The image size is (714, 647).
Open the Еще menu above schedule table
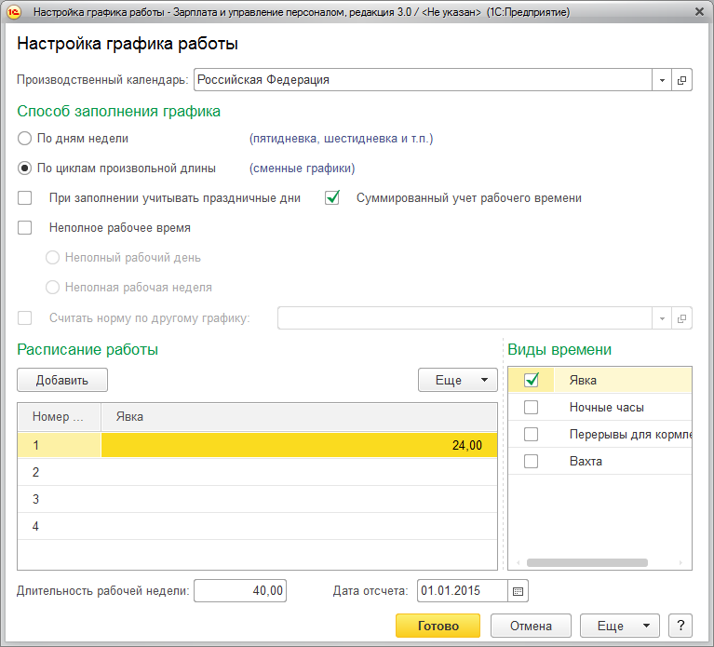pos(457,380)
